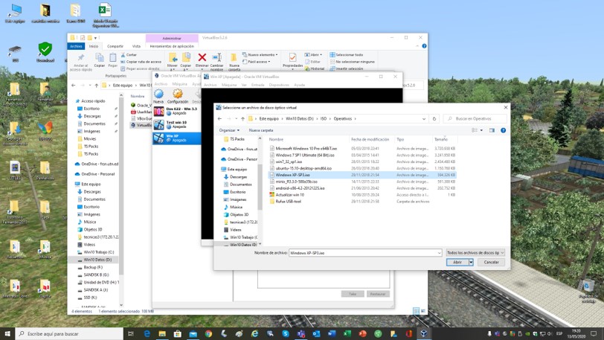Screen dimensions: 604x340
Task: Open Máquina menu in Win XP window
Action: coord(229,85)
